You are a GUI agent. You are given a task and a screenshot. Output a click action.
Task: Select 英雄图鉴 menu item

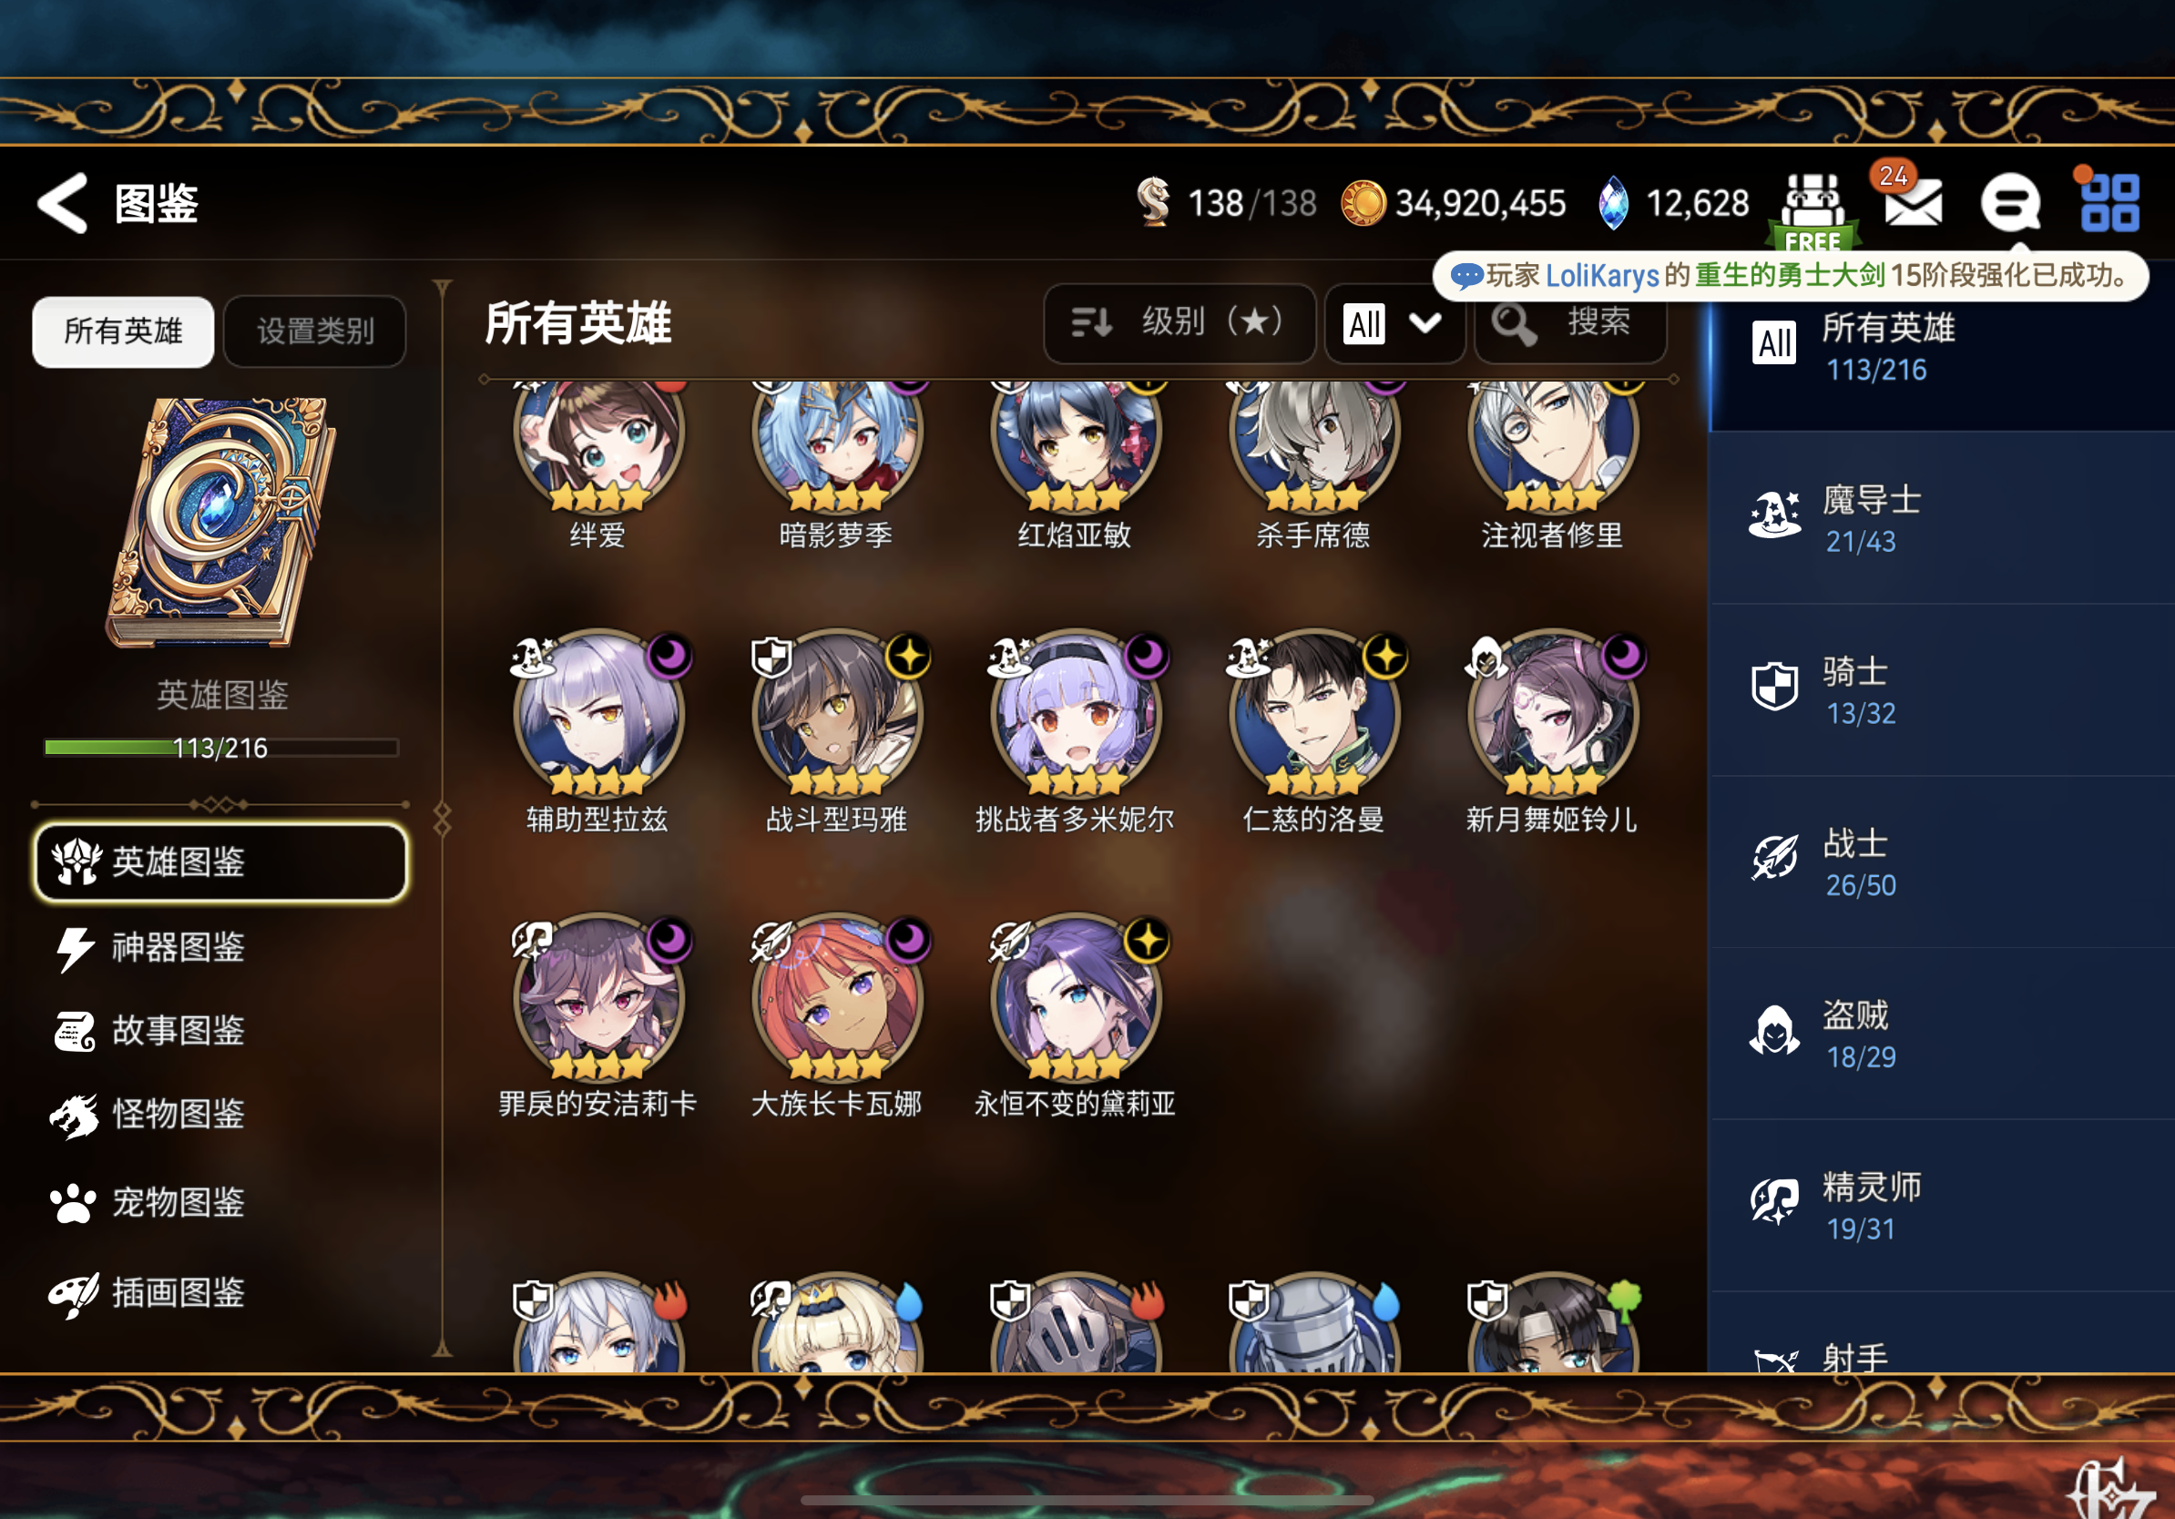pos(221,861)
